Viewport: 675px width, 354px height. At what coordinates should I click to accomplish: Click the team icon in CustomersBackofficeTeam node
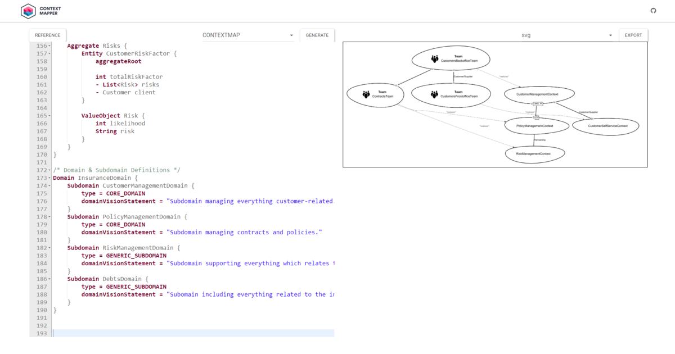[435, 58]
